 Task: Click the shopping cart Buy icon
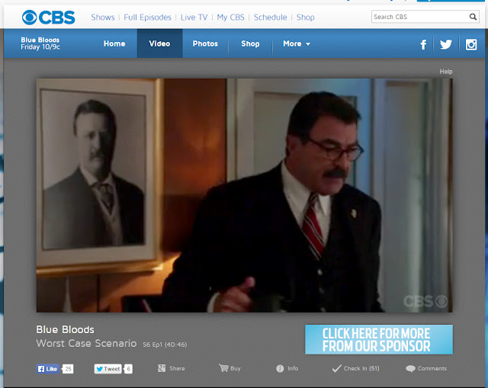click(x=223, y=368)
